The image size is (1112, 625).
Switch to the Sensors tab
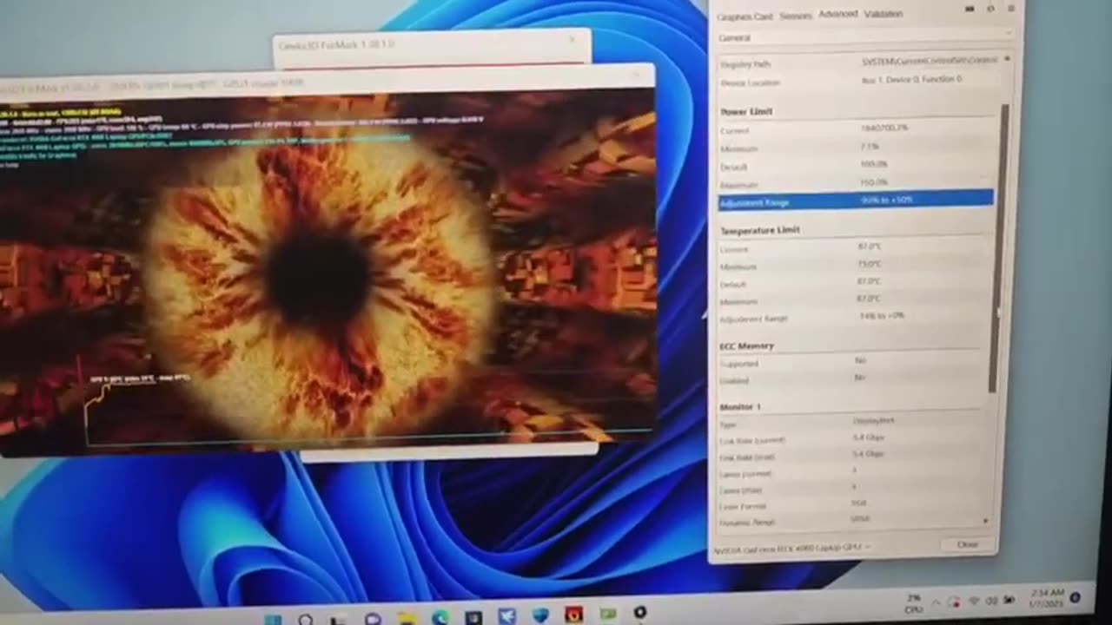coord(795,16)
